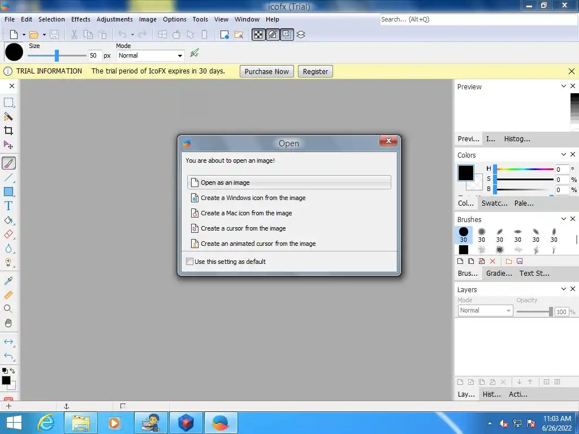Click the airbrush pen icon beside Mode
The image size is (579, 434).
point(195,54)
